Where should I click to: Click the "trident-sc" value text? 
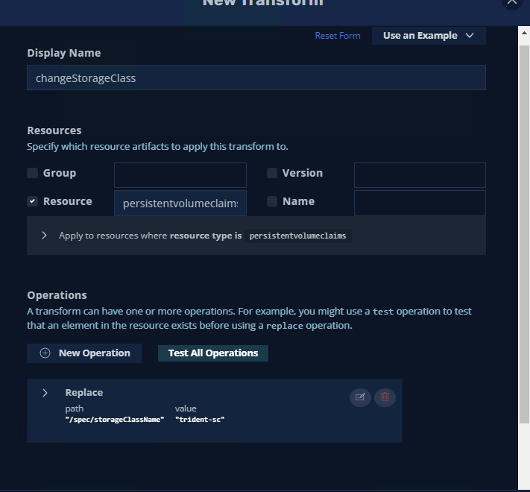click(200, 420)
